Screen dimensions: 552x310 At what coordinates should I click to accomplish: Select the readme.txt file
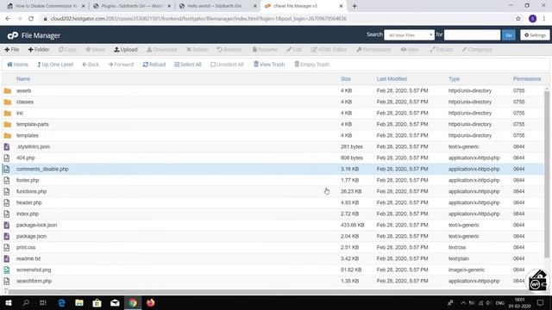click(x=28, y=258)
